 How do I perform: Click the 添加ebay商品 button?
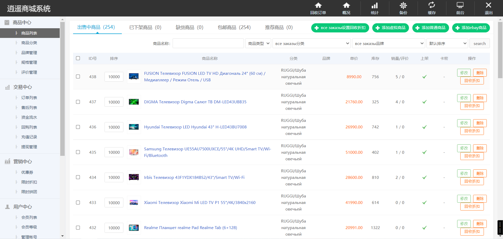click(471, 28)
